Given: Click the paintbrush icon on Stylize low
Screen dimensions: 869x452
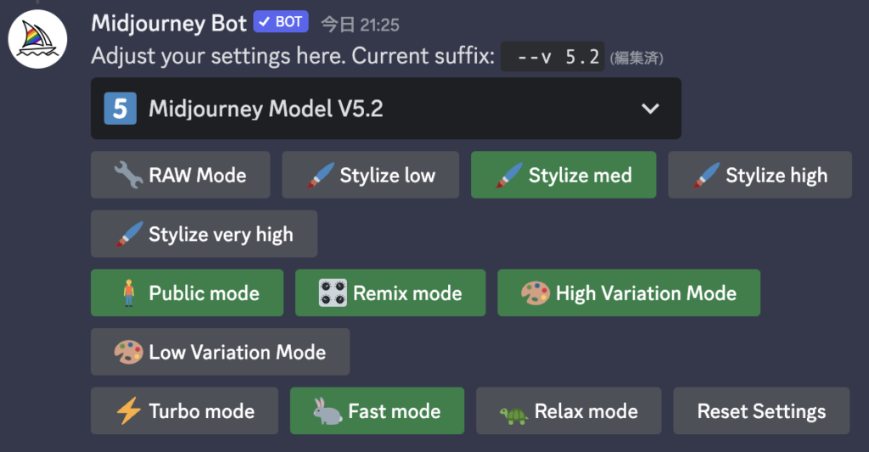Looking at the screenshot, I should pyautogui.click(x=321, y=175).
